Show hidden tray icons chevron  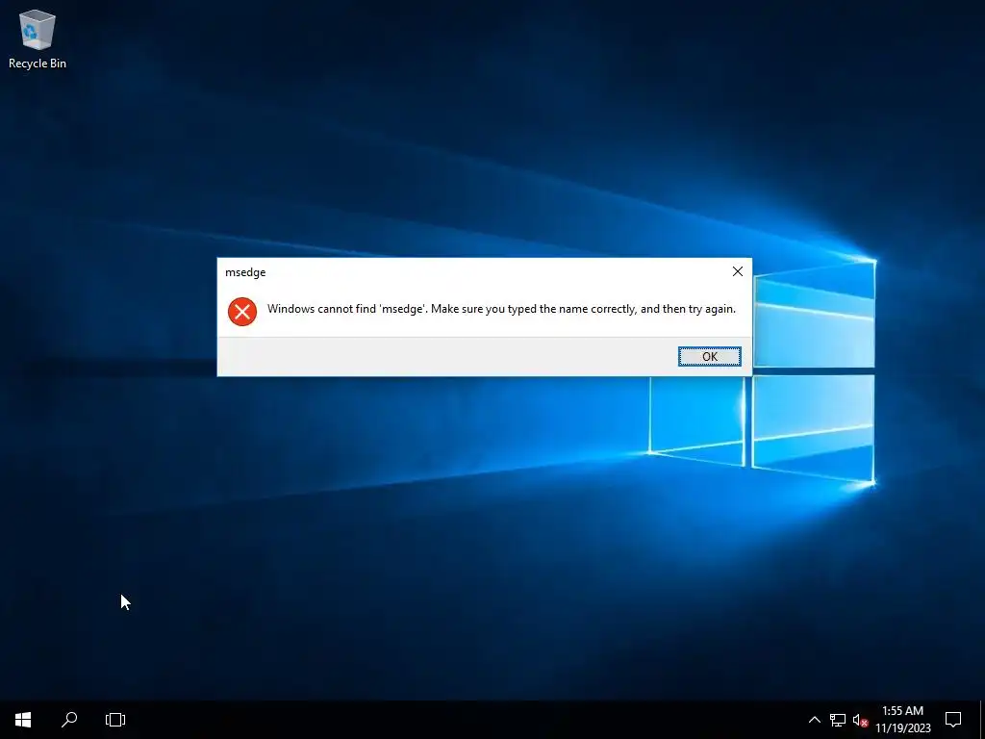[814, 720]
